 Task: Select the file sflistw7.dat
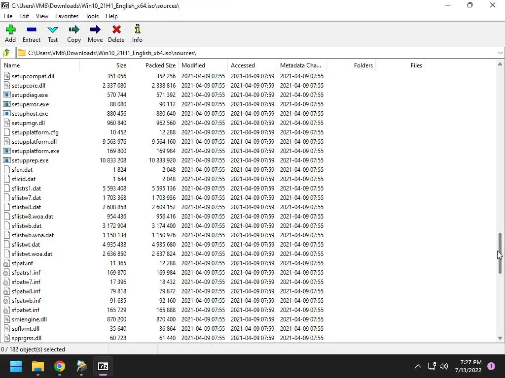(x=27, y=198)
